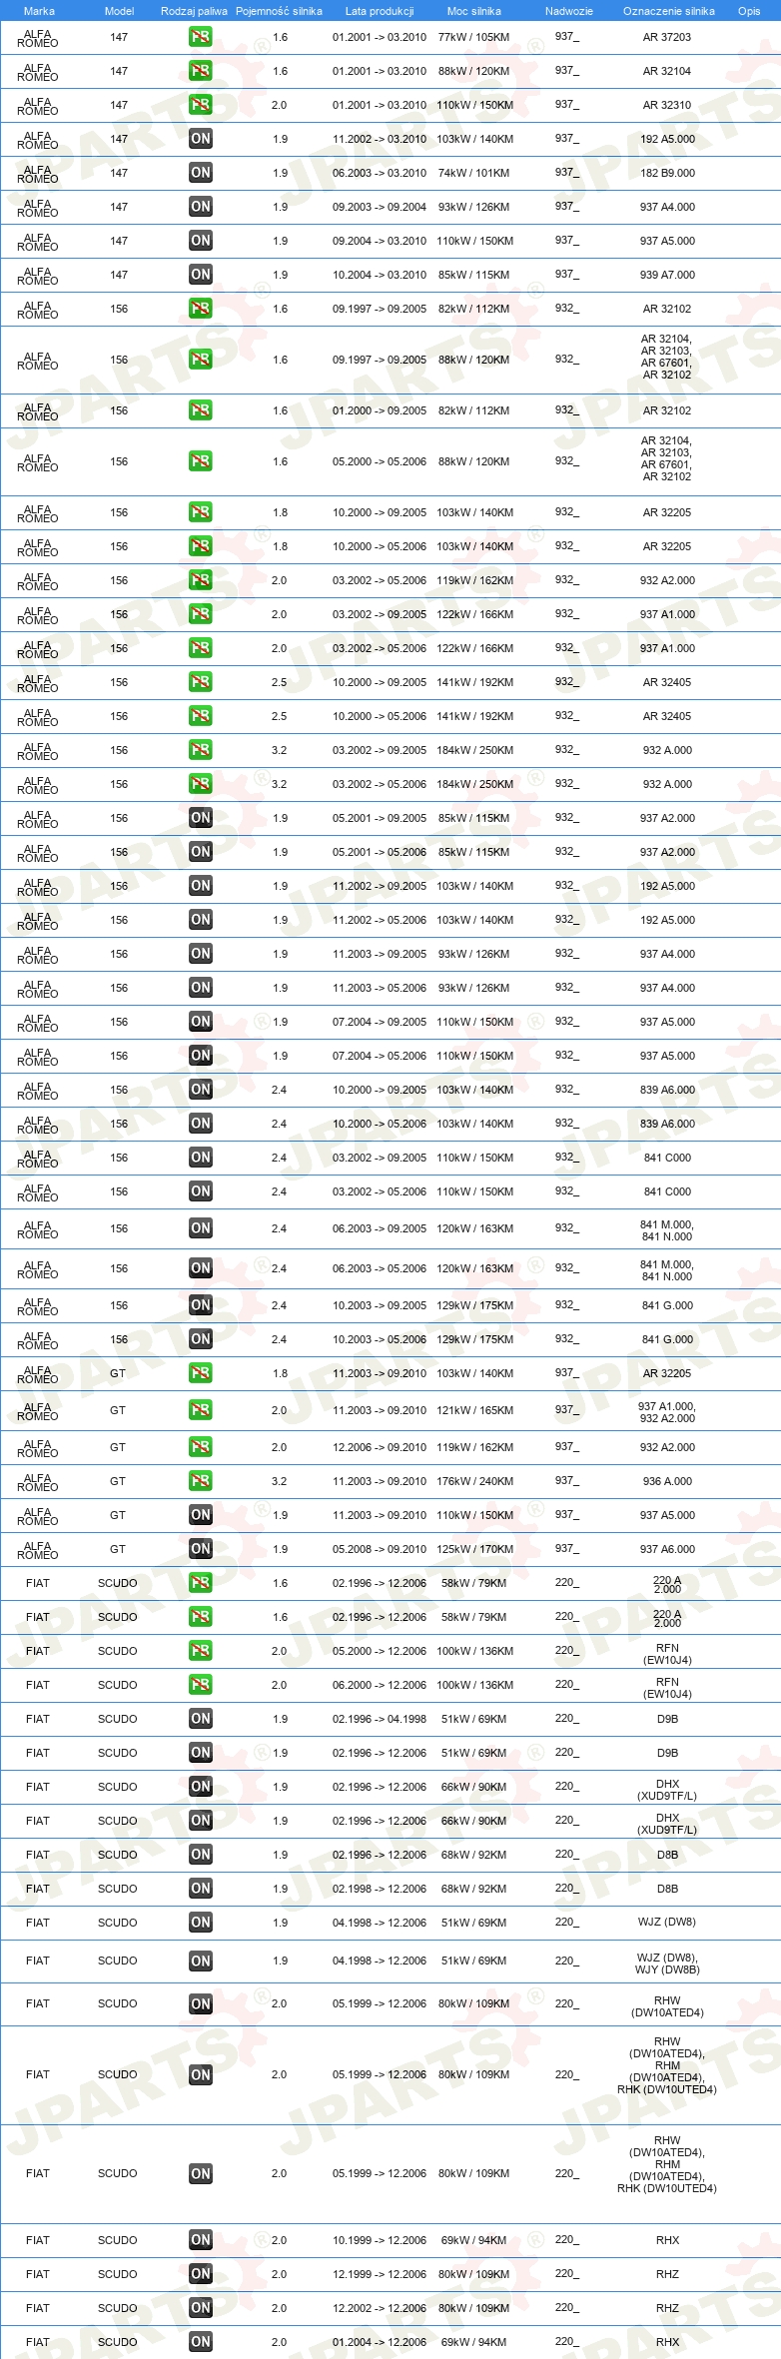781x2359 pixels.
Task: Click the Opis column header
Action: (x=749, y=11)
